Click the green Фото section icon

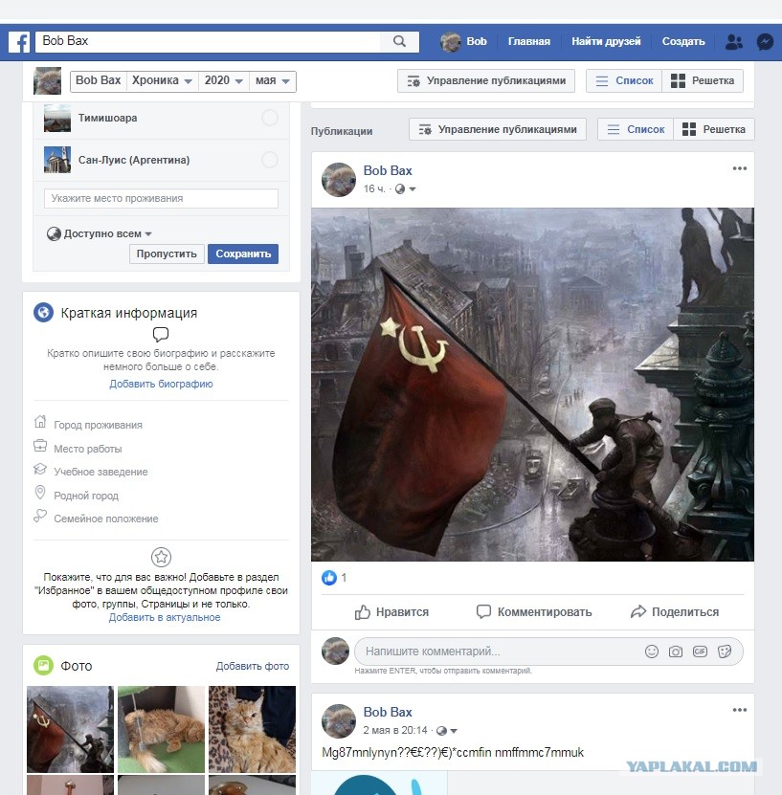[43, 665]
